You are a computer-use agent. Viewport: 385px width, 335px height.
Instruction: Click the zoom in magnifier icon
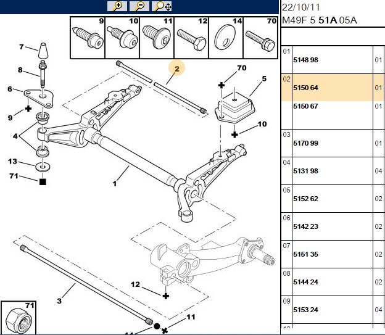[x=117, y=6]
